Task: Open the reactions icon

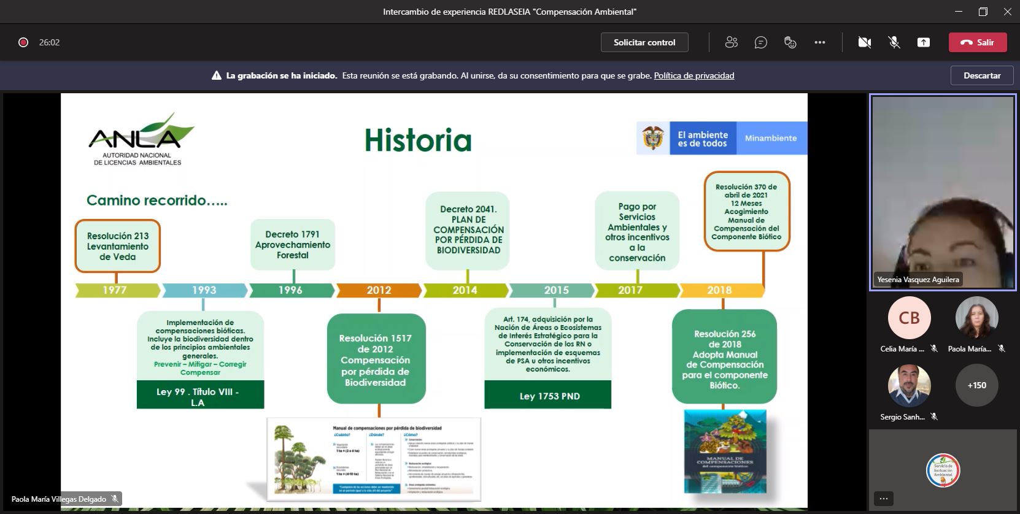Action: tap(790, 42)
